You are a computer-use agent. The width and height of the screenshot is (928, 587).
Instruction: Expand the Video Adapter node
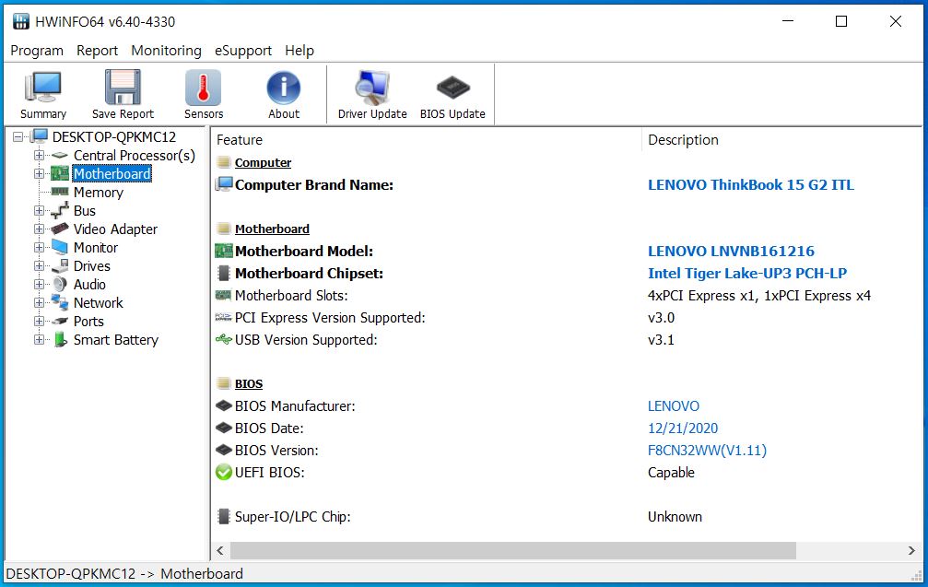coord(39,229)
